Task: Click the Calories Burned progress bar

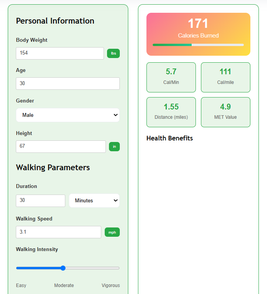Action: click(198, 45)
